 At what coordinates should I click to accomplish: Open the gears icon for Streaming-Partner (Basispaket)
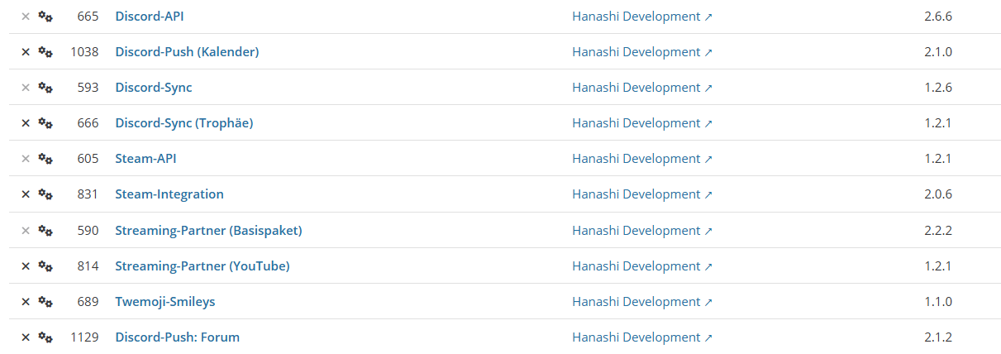[45, 231]
